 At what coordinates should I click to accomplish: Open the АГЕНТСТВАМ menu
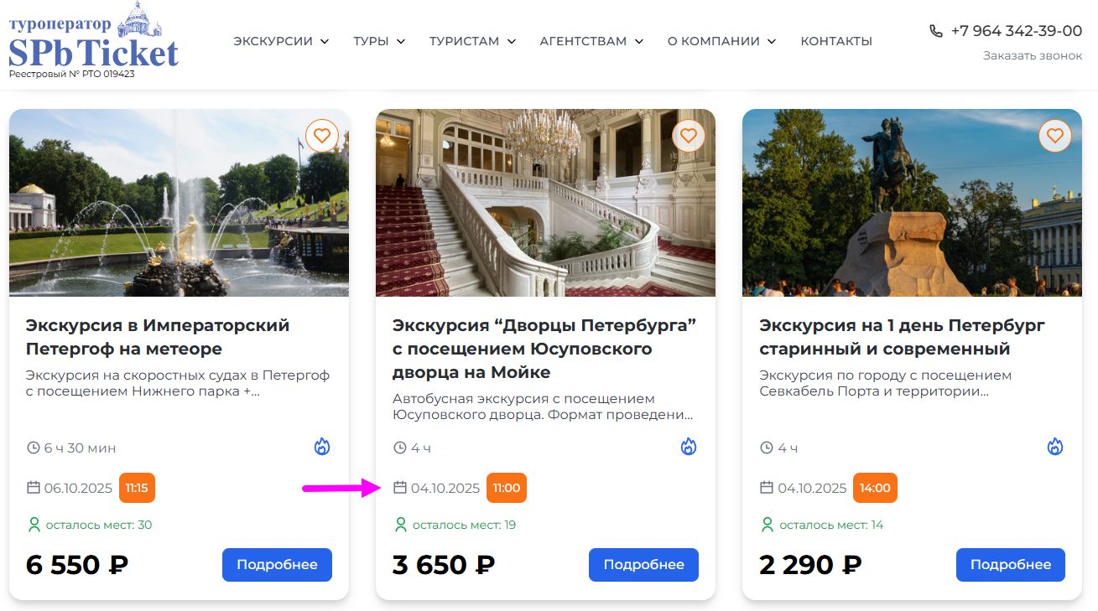click(591, 41)
